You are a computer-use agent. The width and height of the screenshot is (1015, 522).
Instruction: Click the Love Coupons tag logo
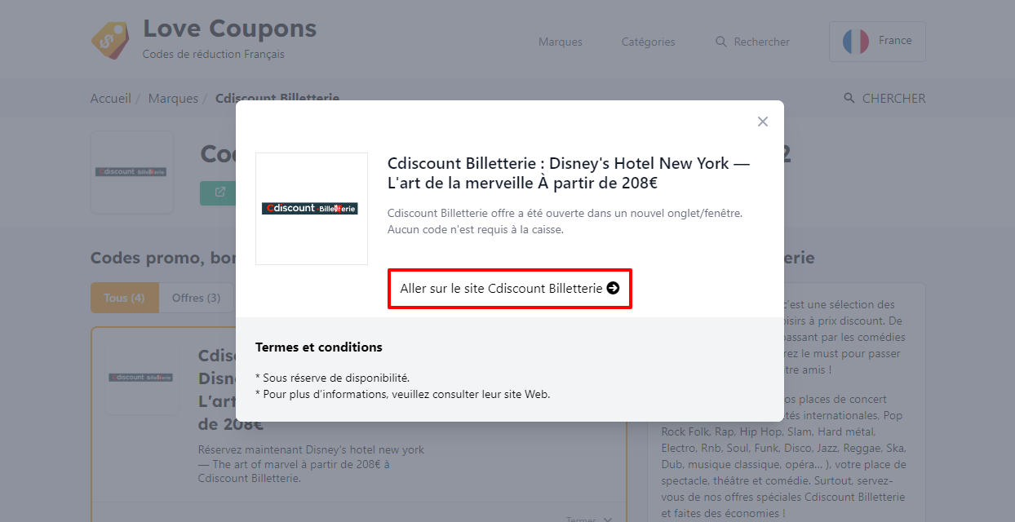pos(110,40)
